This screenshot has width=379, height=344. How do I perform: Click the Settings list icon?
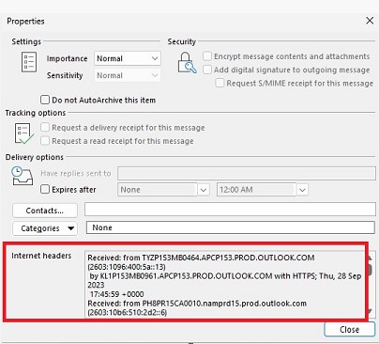(29, 62)
